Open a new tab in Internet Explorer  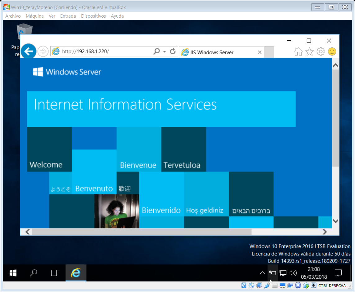click(x=269, y=52)
